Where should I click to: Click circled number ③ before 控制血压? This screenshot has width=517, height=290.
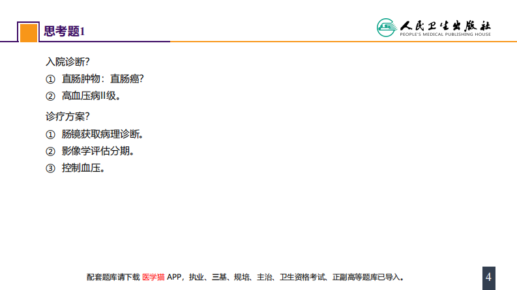pyautogui.click(x=50, y=168)
